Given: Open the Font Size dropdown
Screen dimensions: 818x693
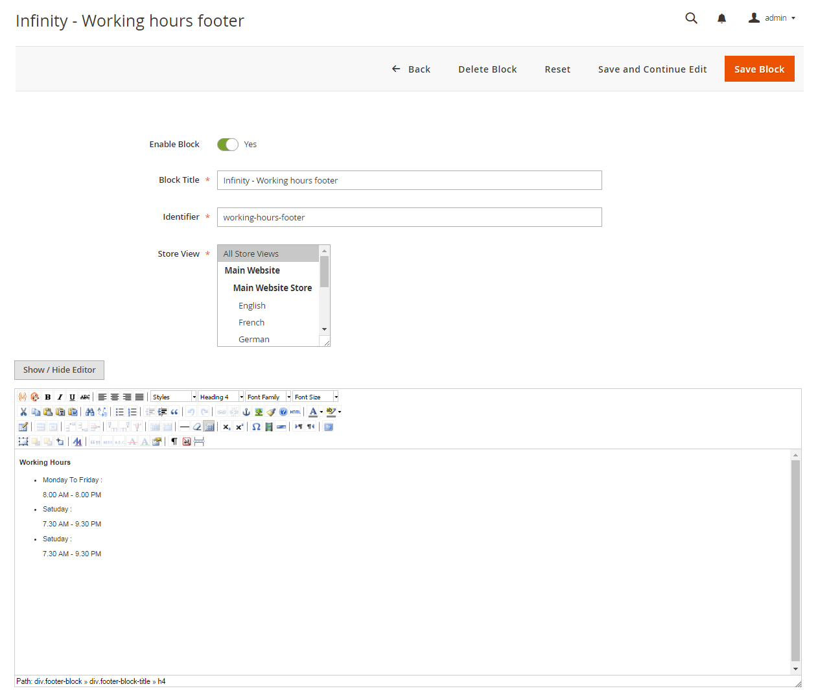Looking at the screenshot, I should click(x=316, y=397).
